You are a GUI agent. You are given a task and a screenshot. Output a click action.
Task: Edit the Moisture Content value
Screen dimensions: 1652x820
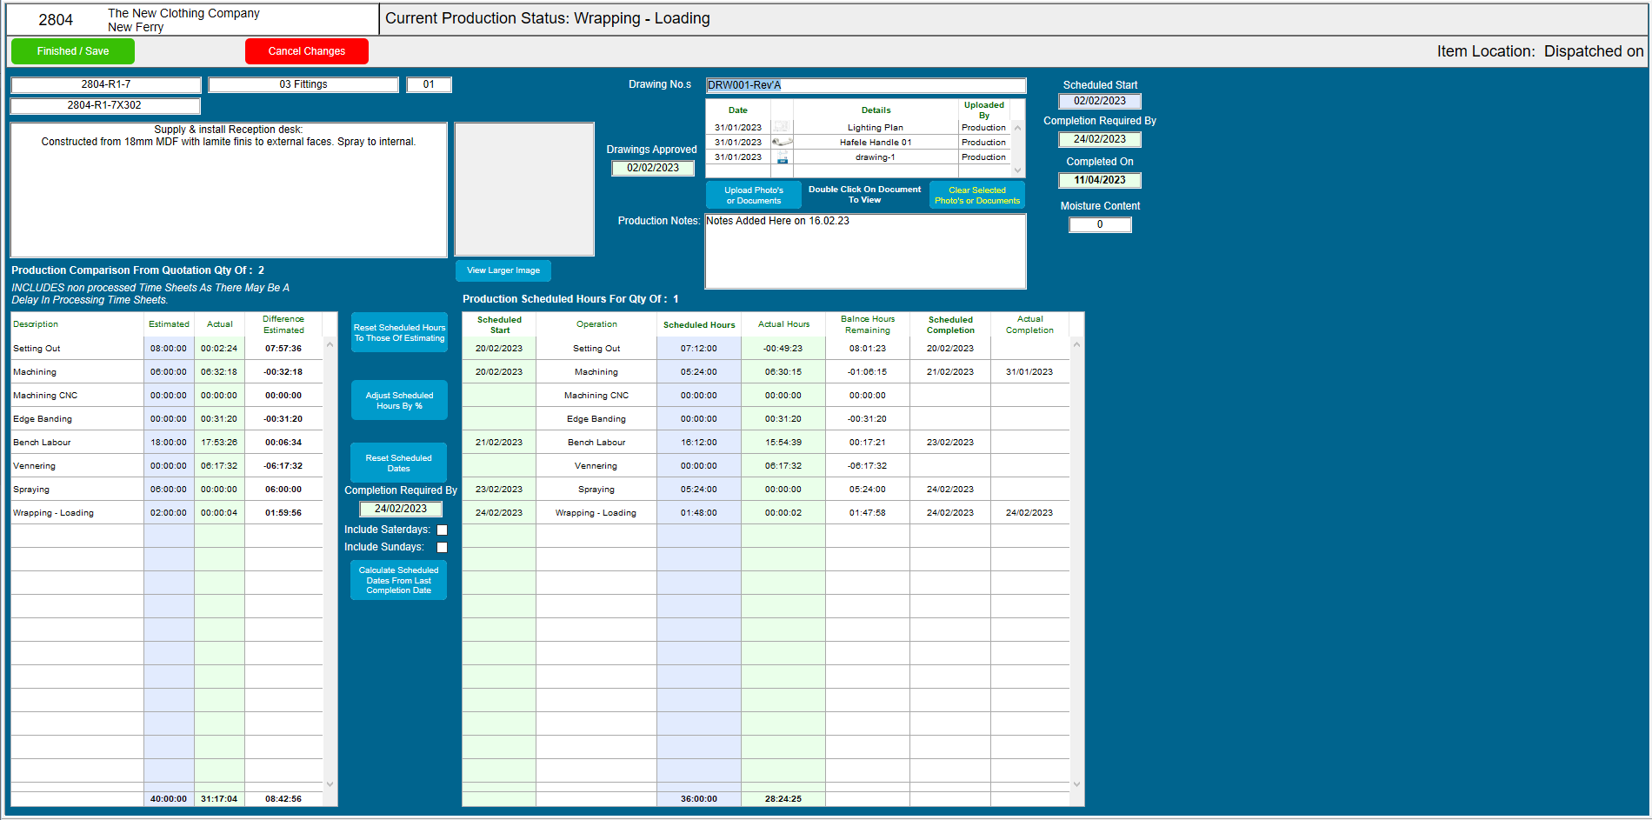click(x=1099, y=224)
